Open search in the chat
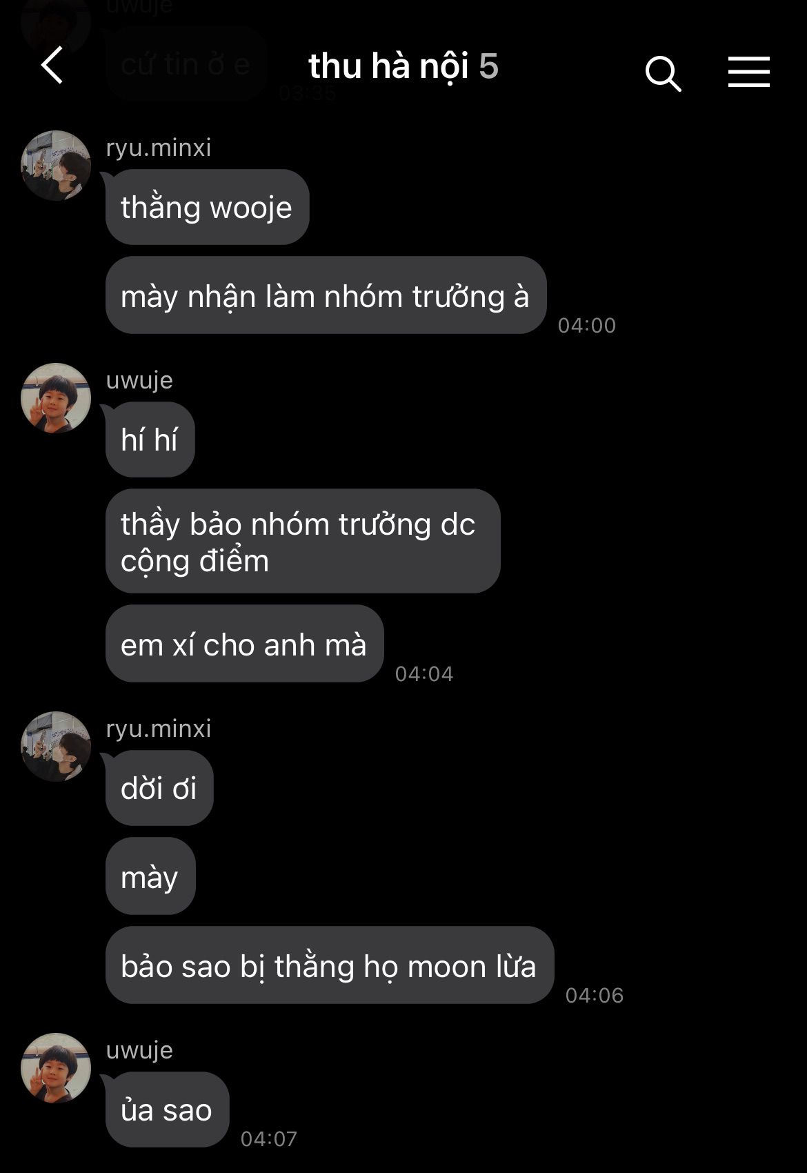807x1173 pixels. (663, 73)
